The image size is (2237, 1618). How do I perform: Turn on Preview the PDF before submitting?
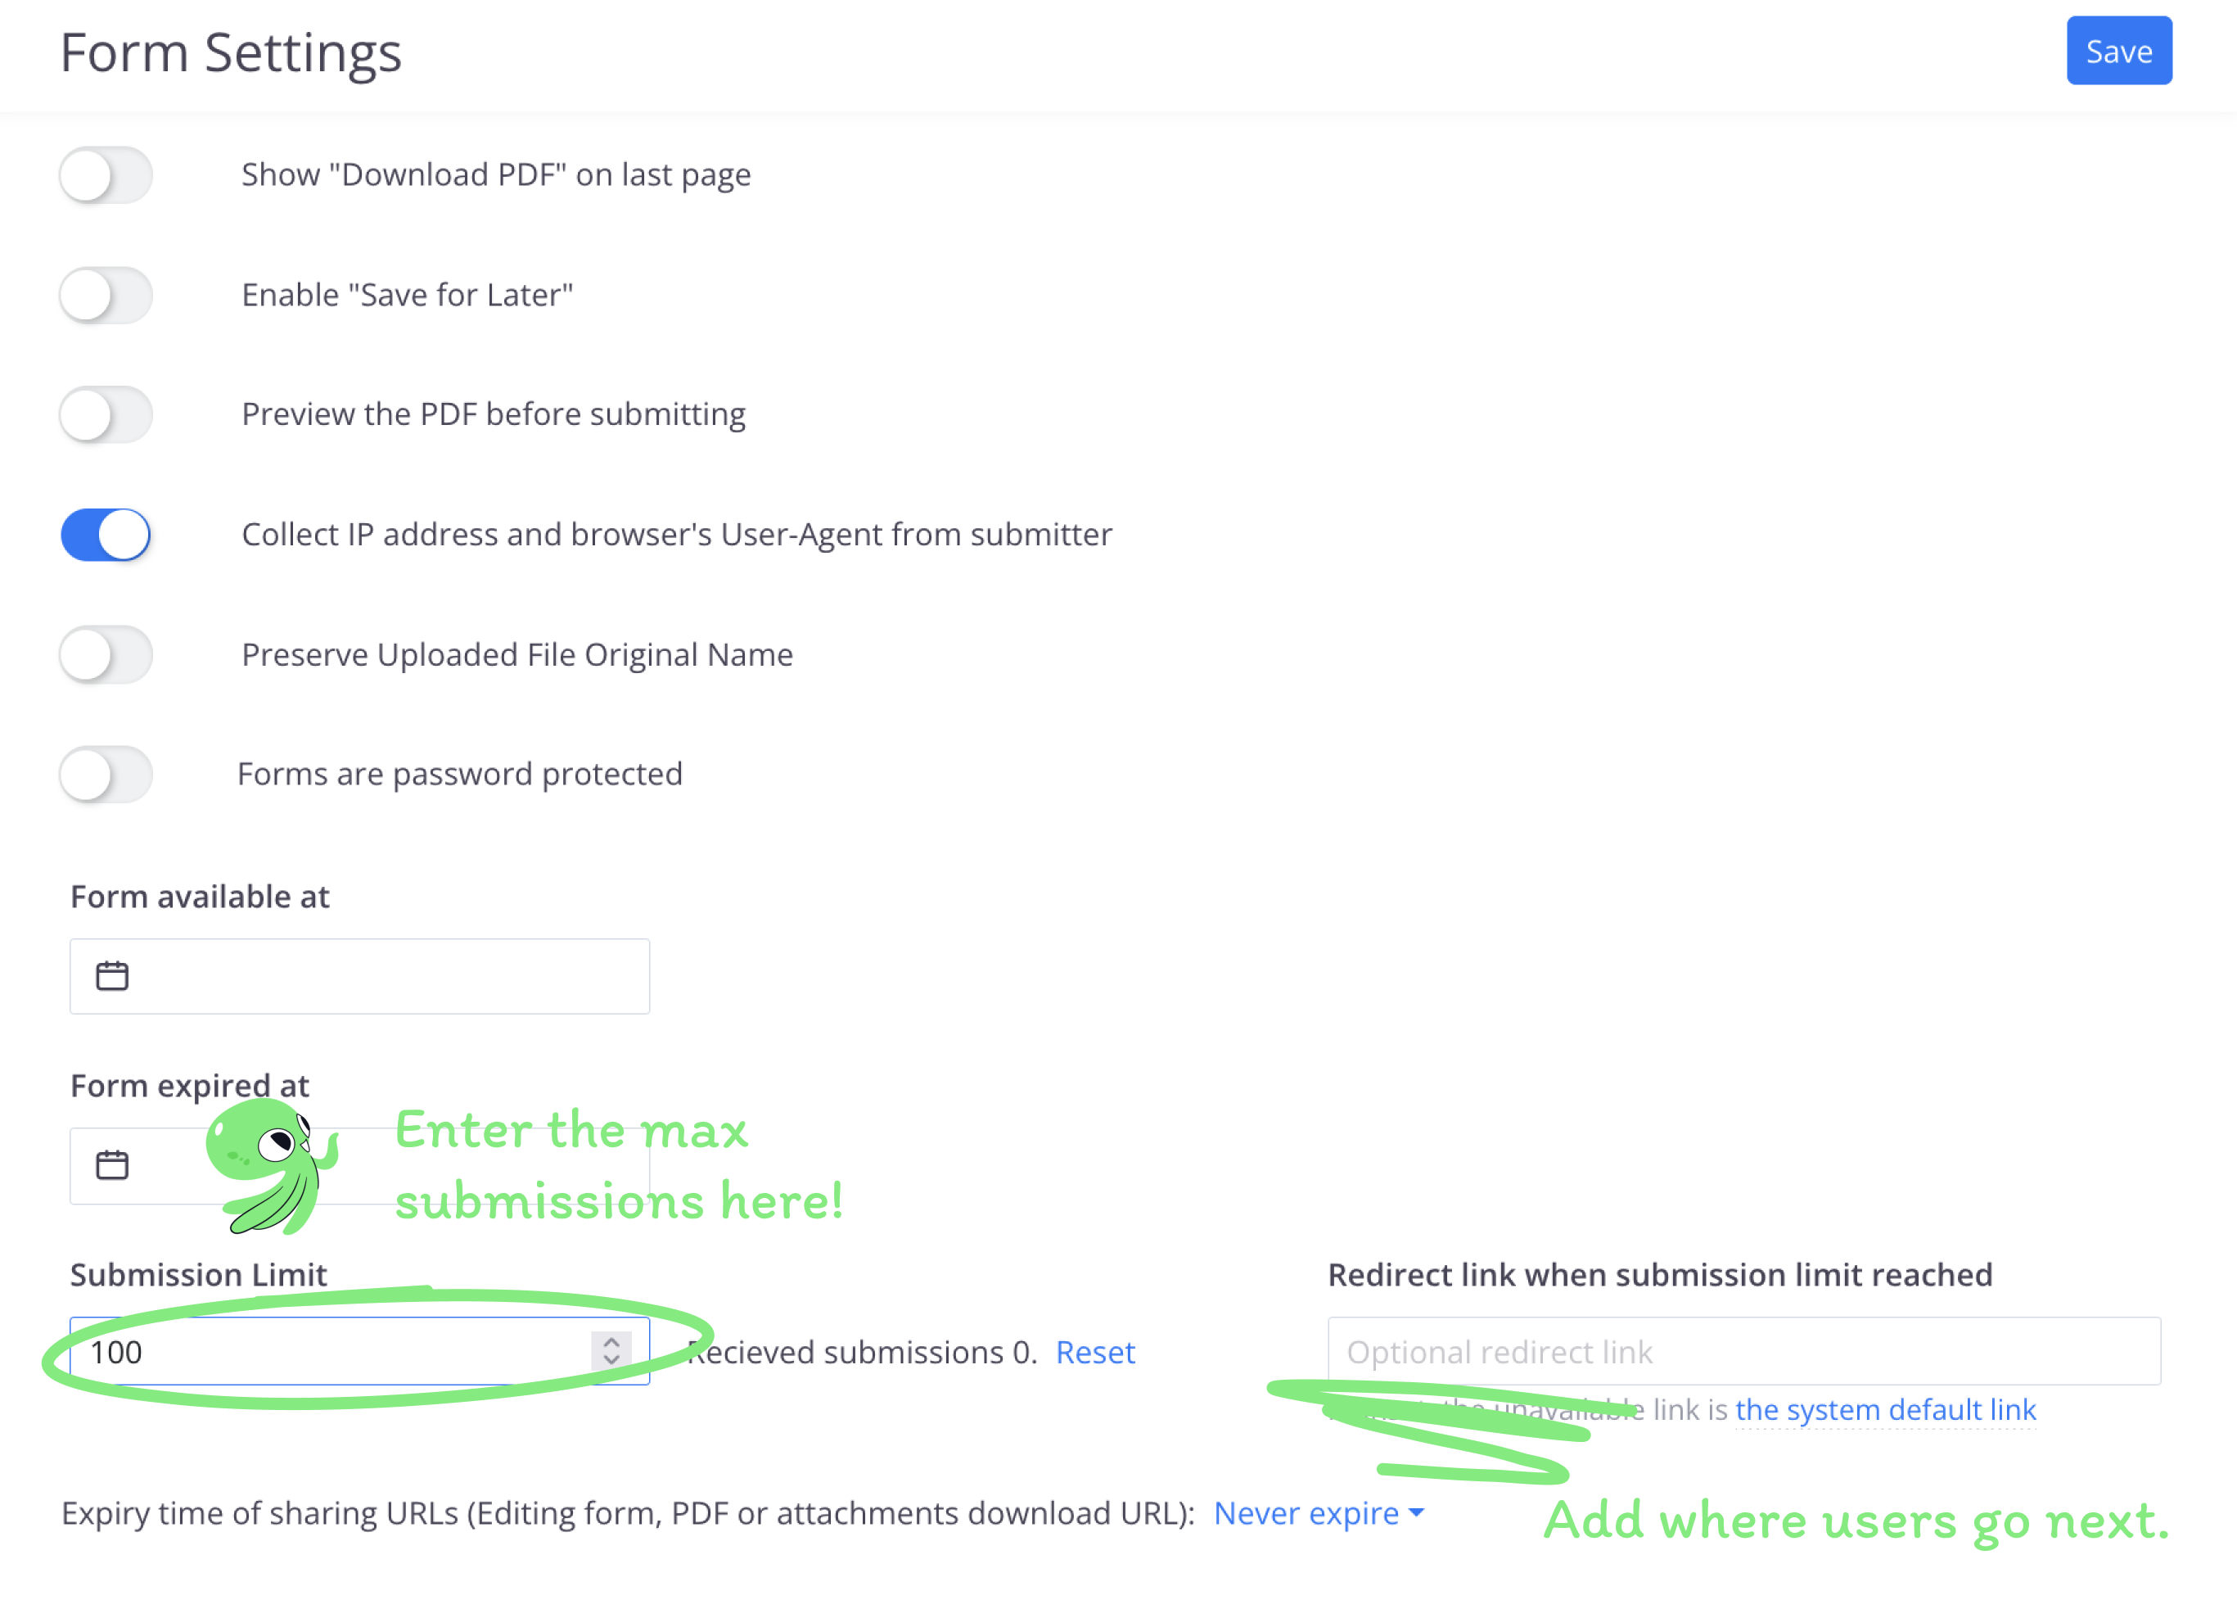pyautogui.click(x=106, y=414)
